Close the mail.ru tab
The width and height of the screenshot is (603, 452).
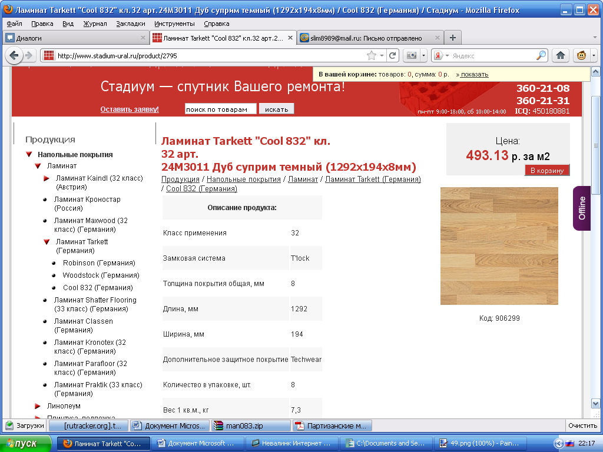point(438,38)
